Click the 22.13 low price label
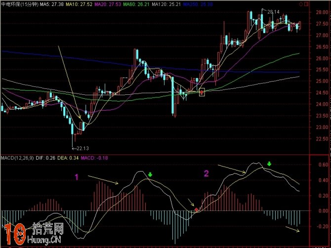 pyautogui.click(x=83, y=148)
